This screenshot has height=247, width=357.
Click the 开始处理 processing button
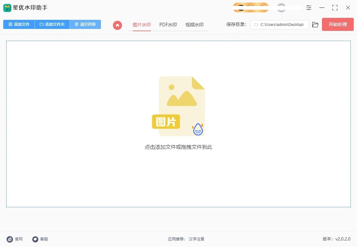pos(338,24)
